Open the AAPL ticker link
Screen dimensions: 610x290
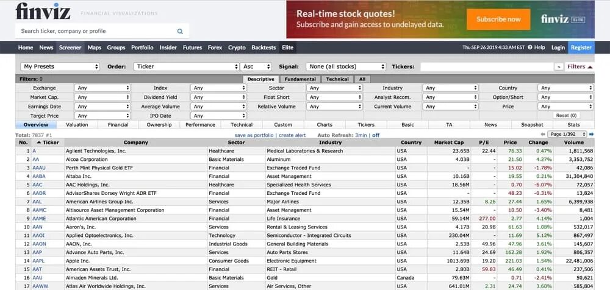click(x=38, y=261)
